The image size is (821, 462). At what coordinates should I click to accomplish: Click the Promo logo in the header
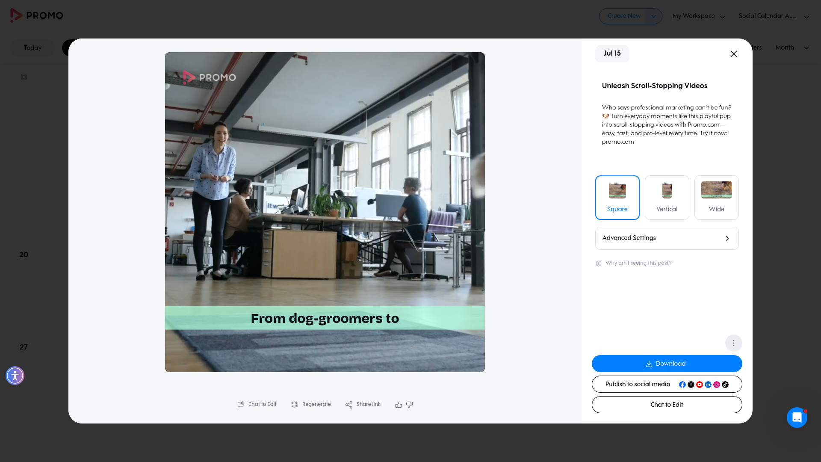tap(37, 15)
